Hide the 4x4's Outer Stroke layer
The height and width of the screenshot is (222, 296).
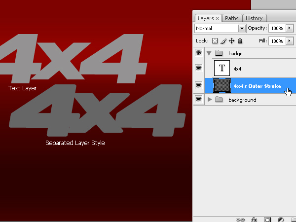coord(199,85)
